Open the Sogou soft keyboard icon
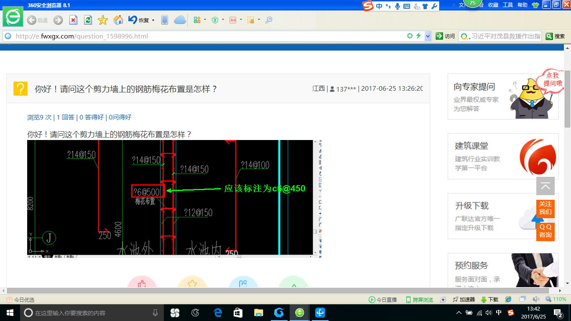 click(406, 6)
